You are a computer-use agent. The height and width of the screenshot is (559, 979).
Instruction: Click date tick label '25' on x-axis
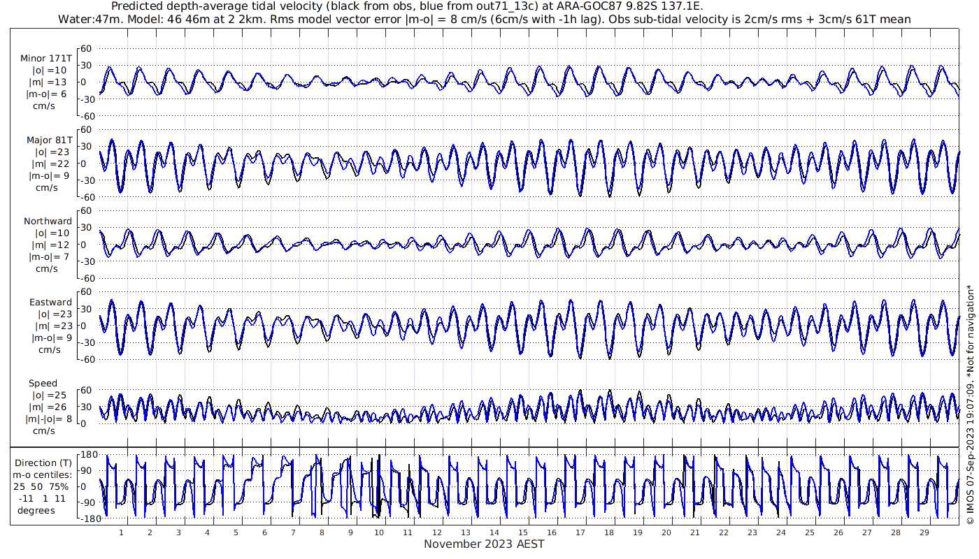(809, 532)
